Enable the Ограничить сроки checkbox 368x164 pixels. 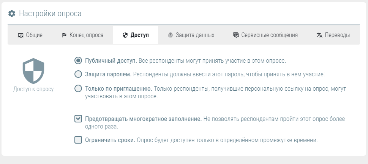pyautogui.click(x=78, y=140)
